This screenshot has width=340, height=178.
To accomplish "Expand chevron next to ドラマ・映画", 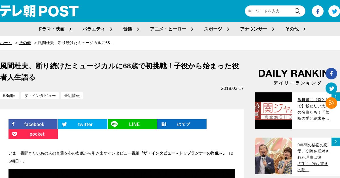I will 70,29.
